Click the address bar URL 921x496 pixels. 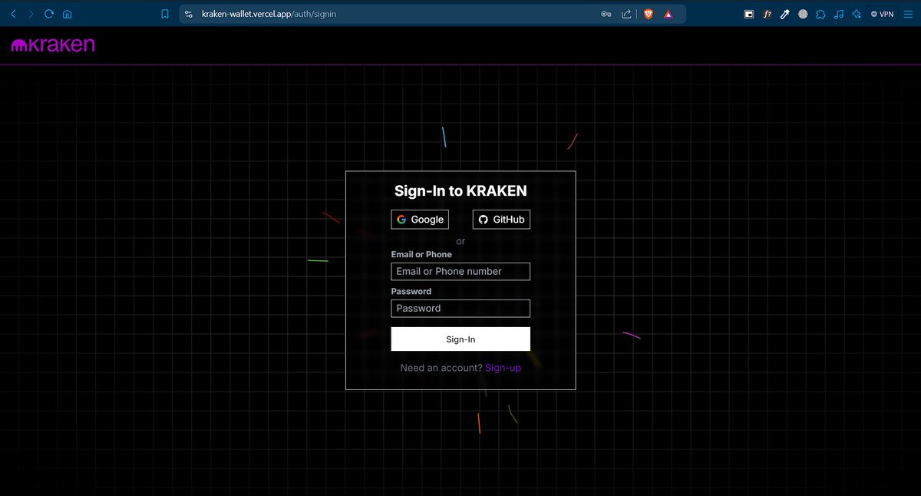point(269,14)
